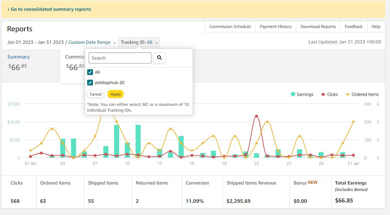Click the Returned Items value 2
Viewport: 390px width, 215px height.
pyautogui.click(x=137, y=201)
